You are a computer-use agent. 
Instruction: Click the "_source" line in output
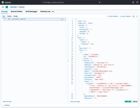87,61
